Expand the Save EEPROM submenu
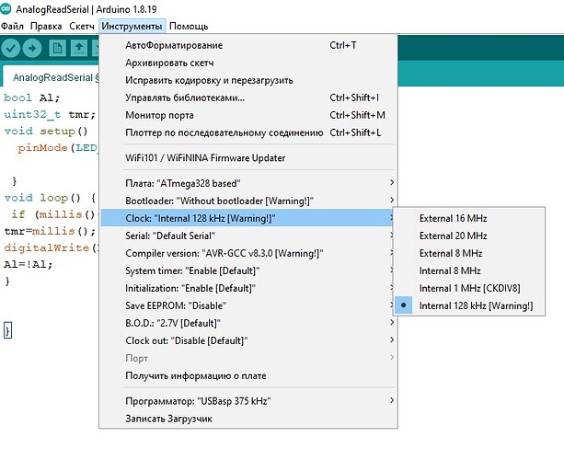564x460 pixels. [x=248, y=305]
